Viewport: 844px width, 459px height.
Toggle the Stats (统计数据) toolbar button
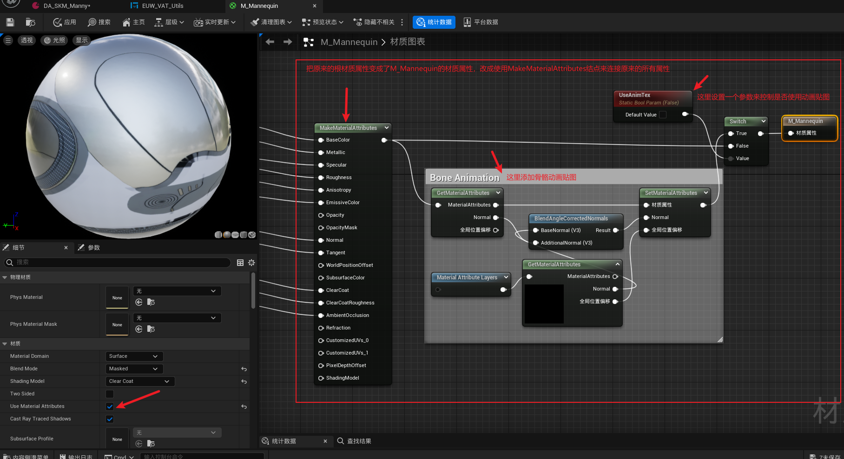click(434, 22)
